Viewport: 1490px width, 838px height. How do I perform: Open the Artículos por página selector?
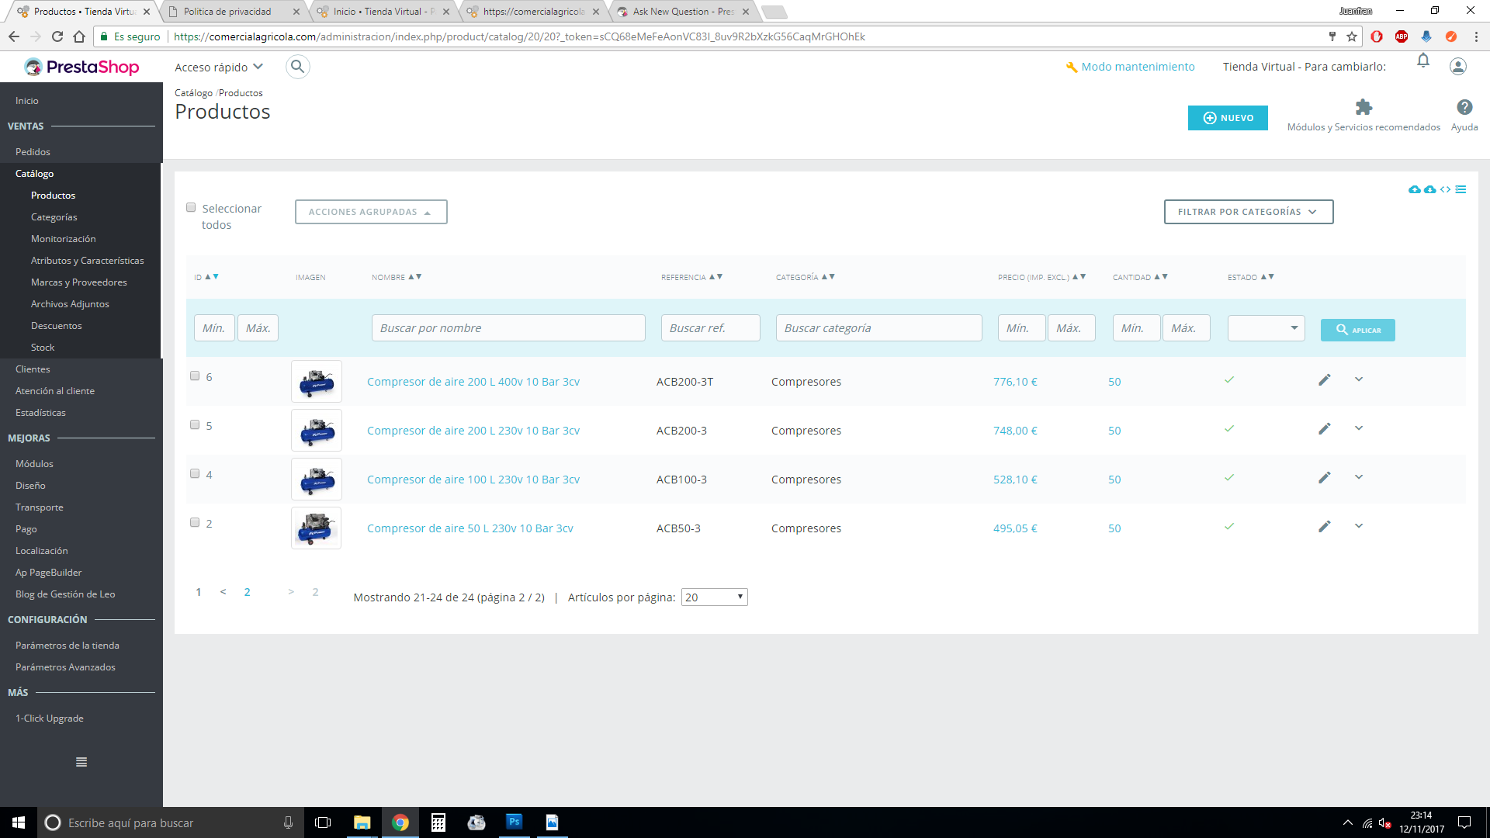(x=714, y=597)
